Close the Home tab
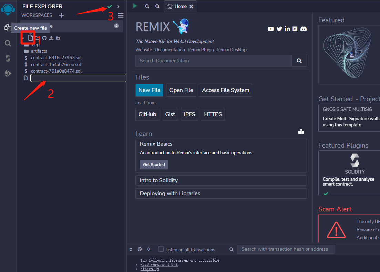The image size is (380, 272). tap(192, 7)
